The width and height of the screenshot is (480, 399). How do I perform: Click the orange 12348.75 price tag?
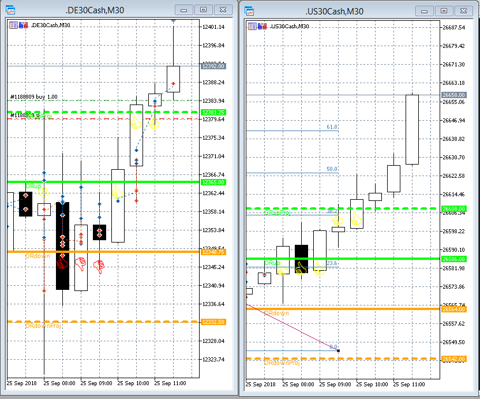point(213,252)
